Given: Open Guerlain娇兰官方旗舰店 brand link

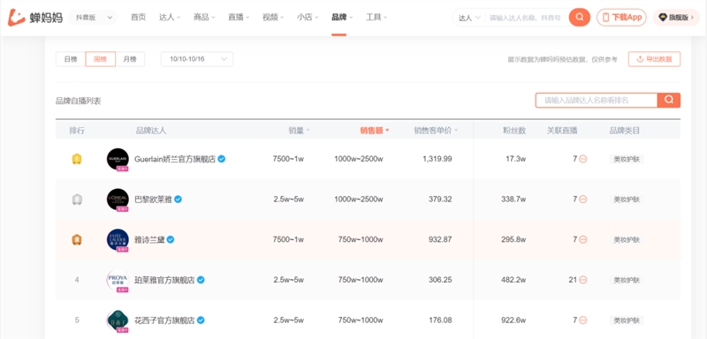Looking at the screenshot, I should [x=175, y=159].
